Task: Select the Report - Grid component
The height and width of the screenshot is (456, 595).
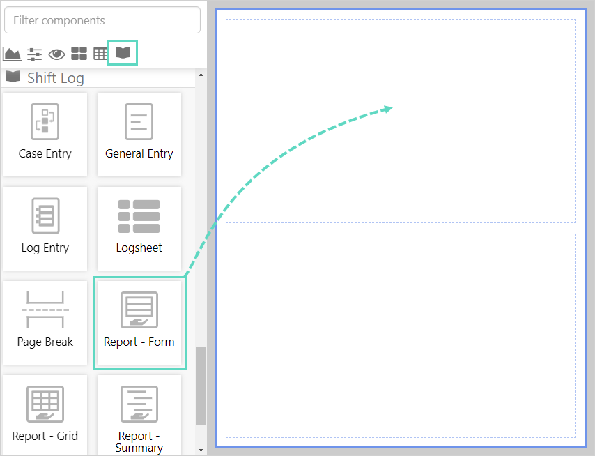Action: [x=45, y=416]
